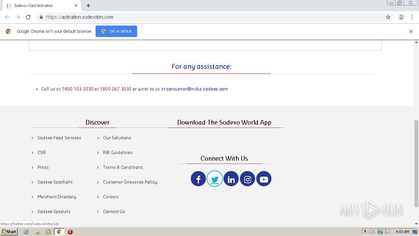Click the For any assistance heading

[202, 67]
